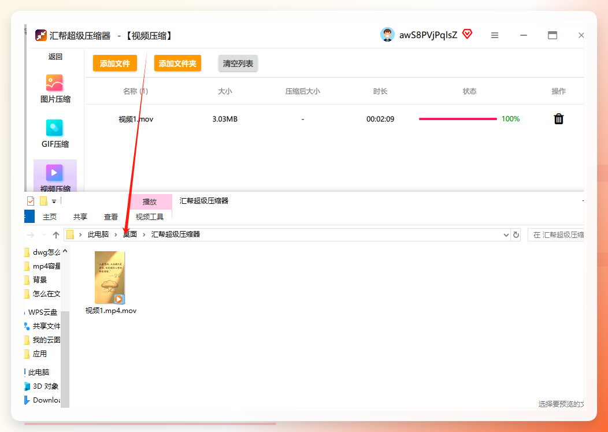The width and height of the screenshot is (608, 432).
Task: Open the recent locations dropdown arrow
Action: pyautogui.click(x=44, y=235)
